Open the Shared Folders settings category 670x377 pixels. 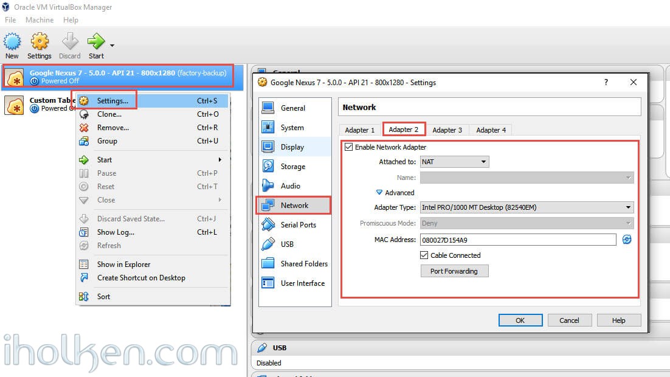point(295,264)
